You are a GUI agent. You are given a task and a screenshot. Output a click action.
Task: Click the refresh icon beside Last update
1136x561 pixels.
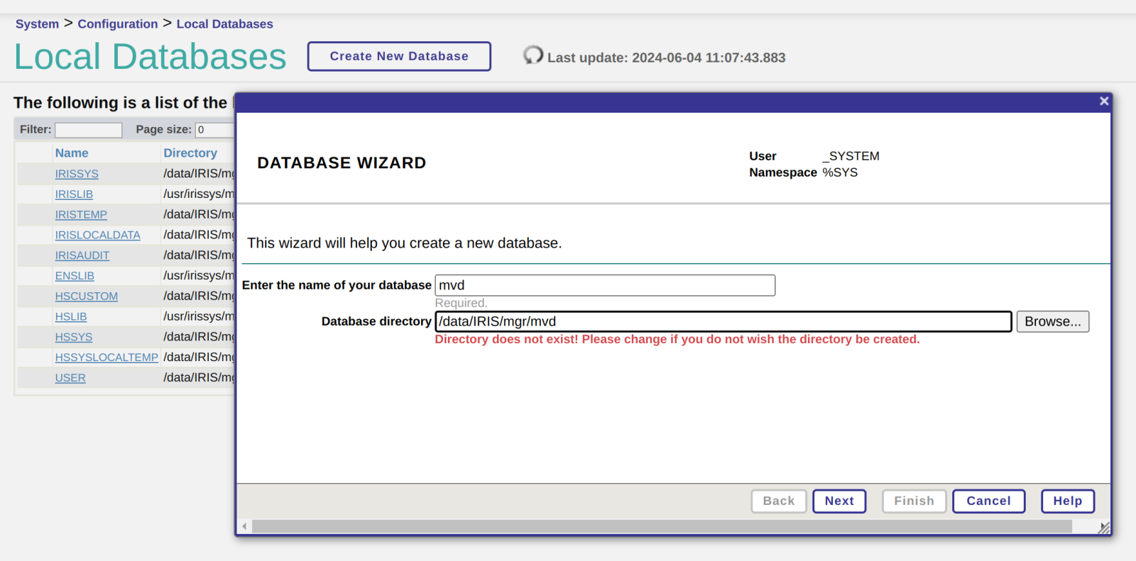(532, 55)
